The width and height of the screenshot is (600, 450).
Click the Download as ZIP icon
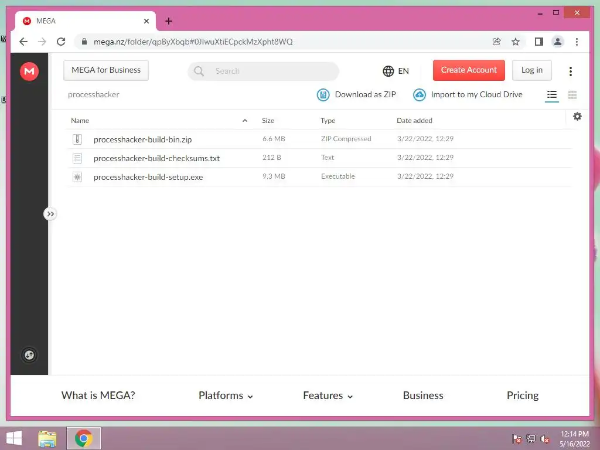click(x=323, y=95)
